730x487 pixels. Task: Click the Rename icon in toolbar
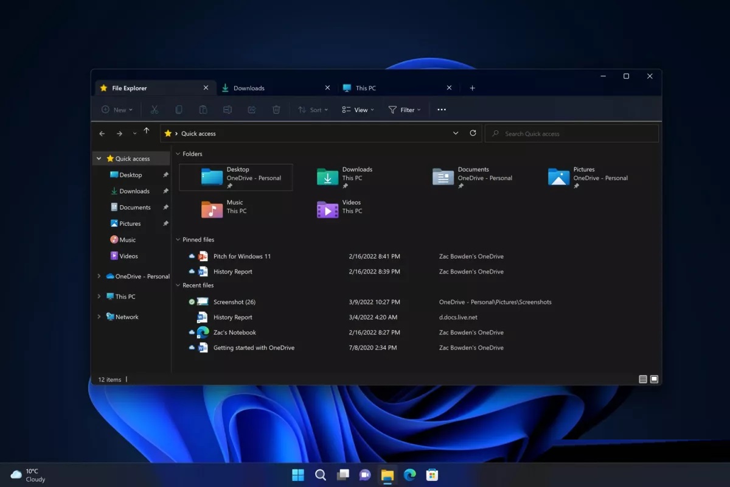(228, 110)
